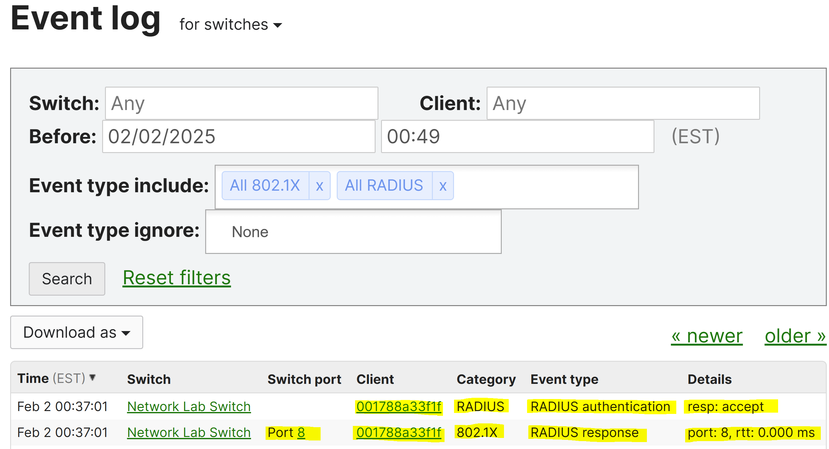Click the Event type ignore field
Viewport: 829px width, 449px height.
pos(353,232)
